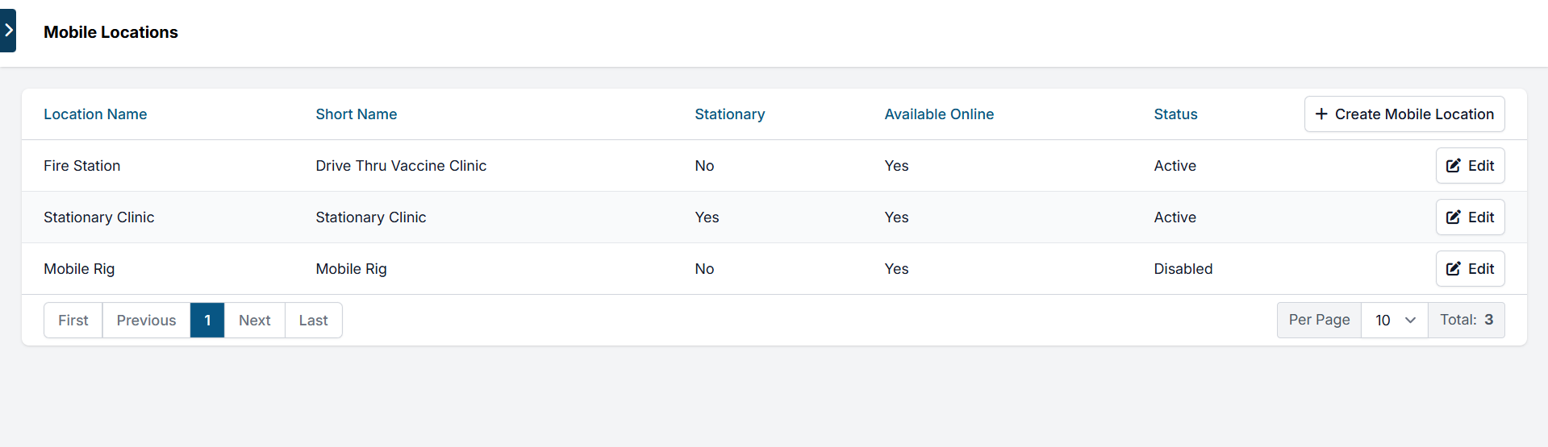
Task: Expand the collapsed sidebar chevron
Action: point(8,31)
